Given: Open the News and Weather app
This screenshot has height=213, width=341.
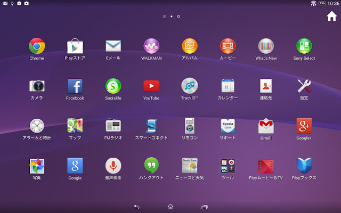Looking at the screenshot, I should click(x=190, y=166).
